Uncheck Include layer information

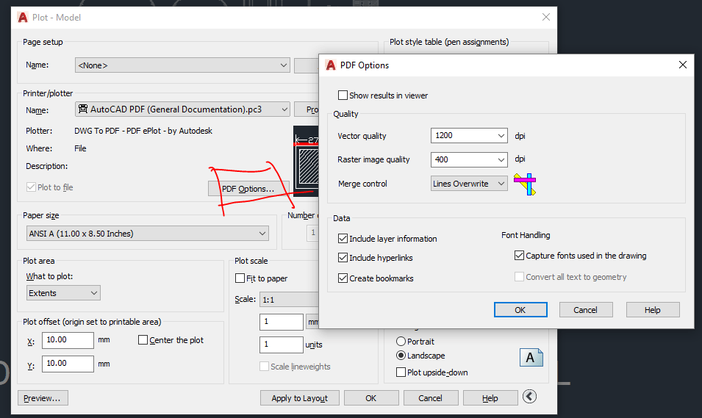pyautogui.click(x=343, y=239)
